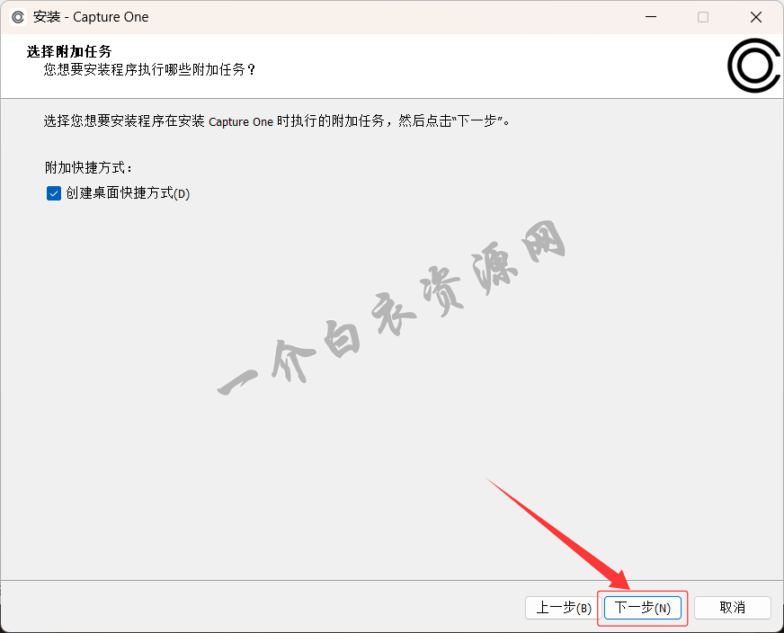Click the 选择附加任务 bold heading

75,51
